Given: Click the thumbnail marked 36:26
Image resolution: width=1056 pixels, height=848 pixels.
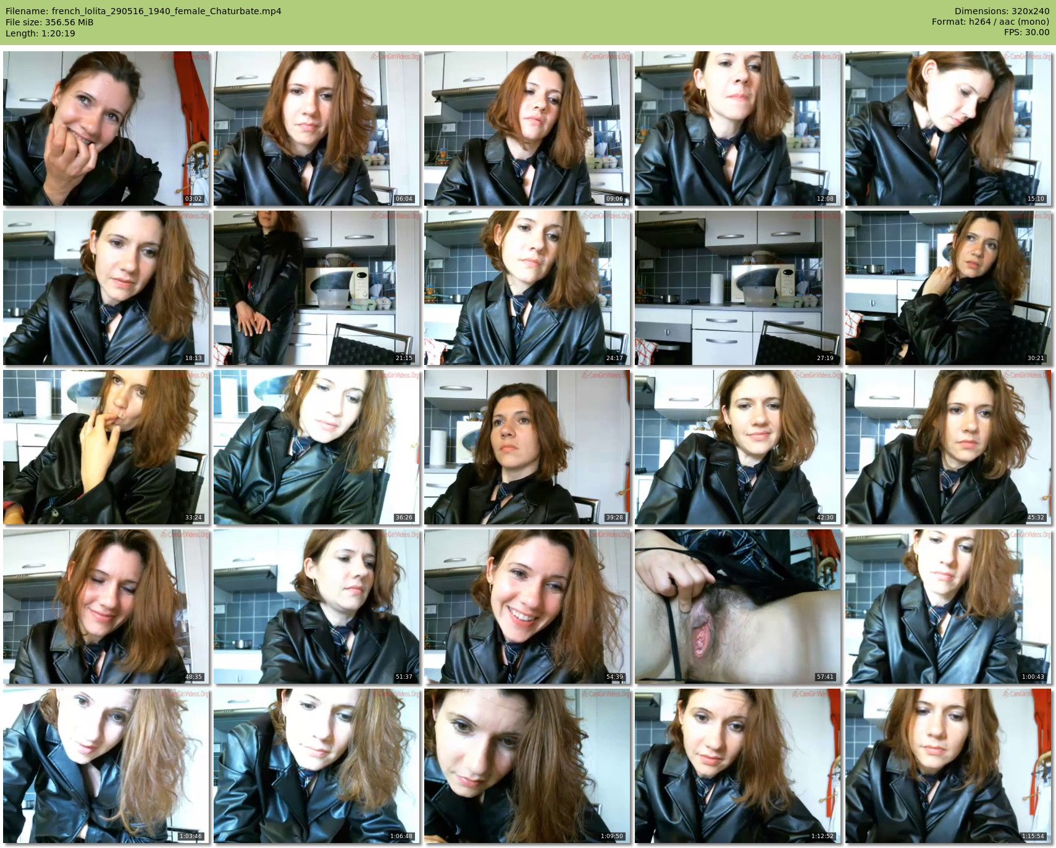Looking at the screenshot, I should coord(317,447).
